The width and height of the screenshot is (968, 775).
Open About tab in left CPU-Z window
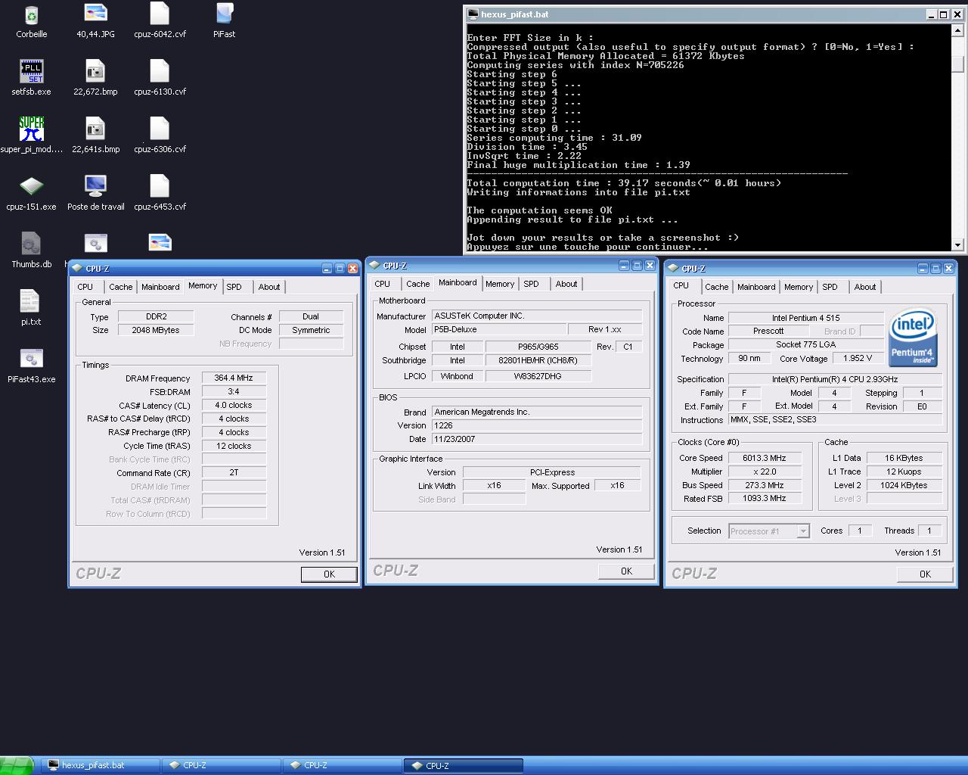269,287
